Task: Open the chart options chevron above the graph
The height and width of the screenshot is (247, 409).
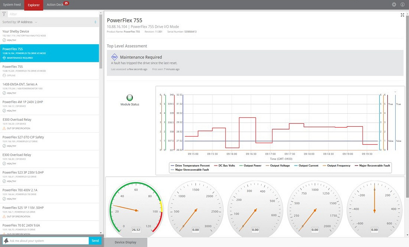Action: [395, 92]
